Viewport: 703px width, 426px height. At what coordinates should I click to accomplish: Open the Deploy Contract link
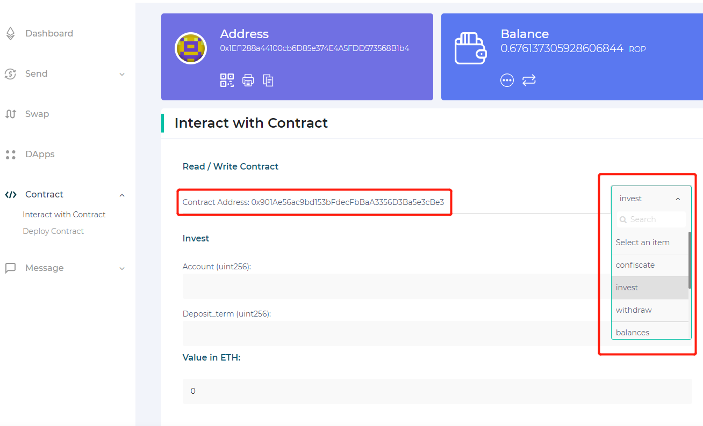pyautogui.click(x=53, y=231)
